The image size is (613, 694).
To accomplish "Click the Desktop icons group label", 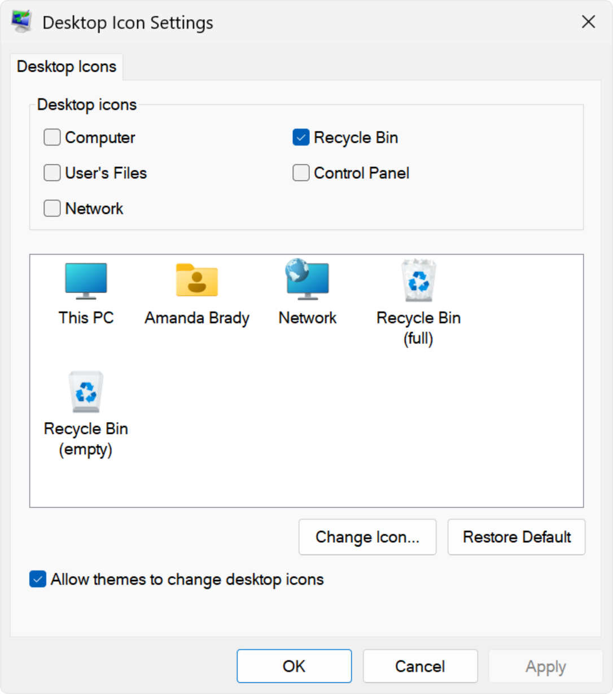I will coord(86,105).
